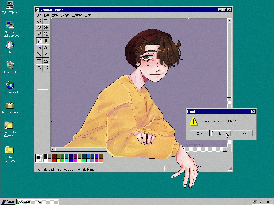Open the File menu

38,15
